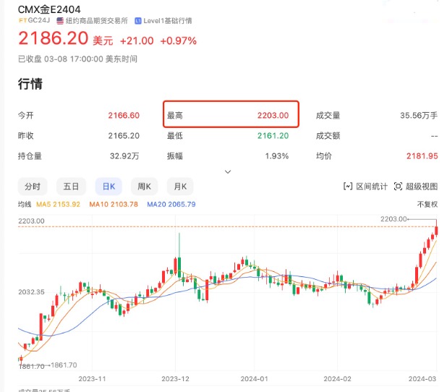Image resolution: width=447 pixels, height=392 pixels.
Task: Click the 1861.70 low price chart marker
Action: coord(64,365)
